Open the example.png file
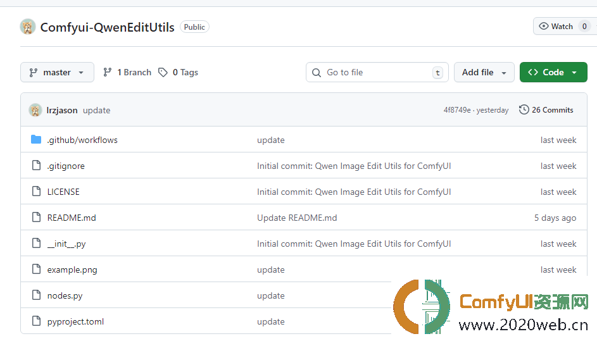 [x=72, y=270]
